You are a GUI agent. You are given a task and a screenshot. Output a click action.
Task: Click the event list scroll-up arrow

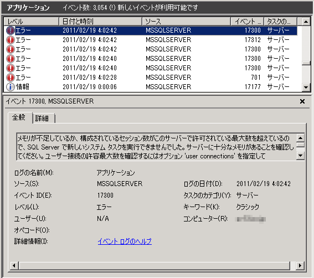pos(306,22)
